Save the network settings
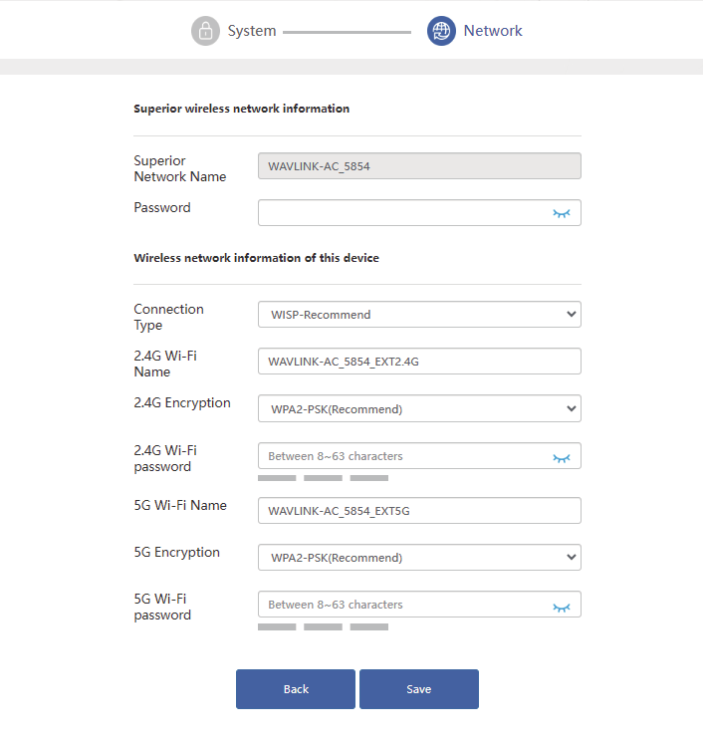Viewport: 703px width, 741px height. pos(418,689)
